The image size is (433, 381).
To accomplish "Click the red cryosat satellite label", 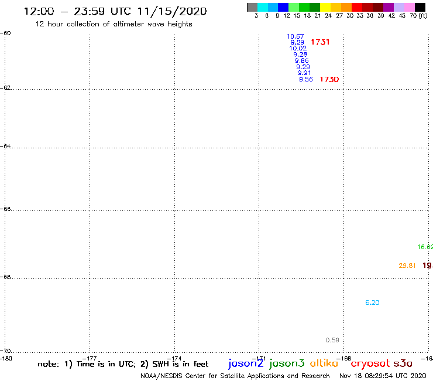I will [x=370, y=364].
